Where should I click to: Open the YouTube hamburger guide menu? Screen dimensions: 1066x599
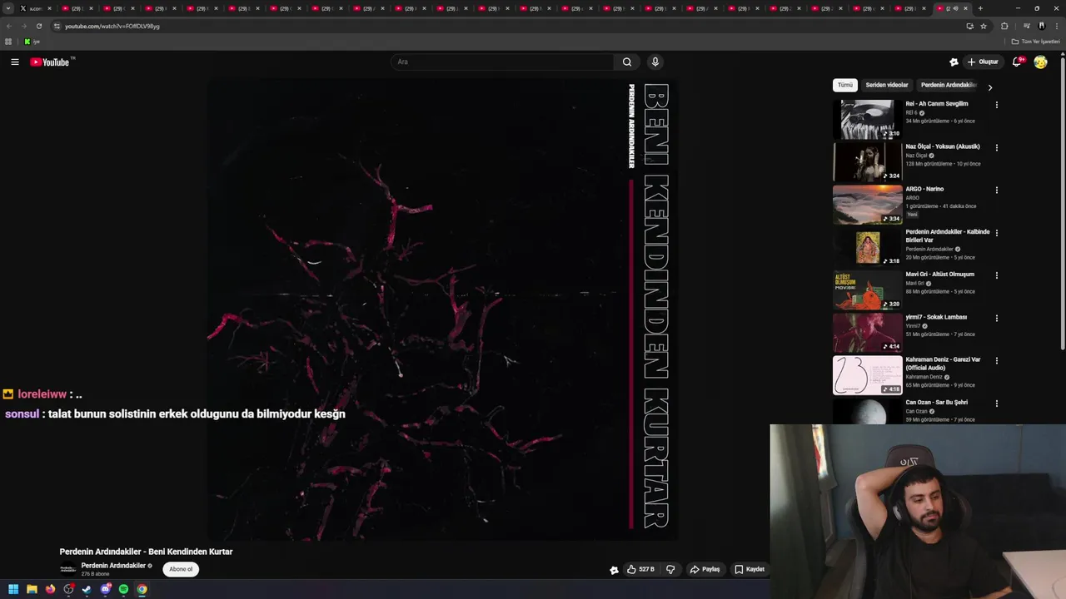pos(14,62)
